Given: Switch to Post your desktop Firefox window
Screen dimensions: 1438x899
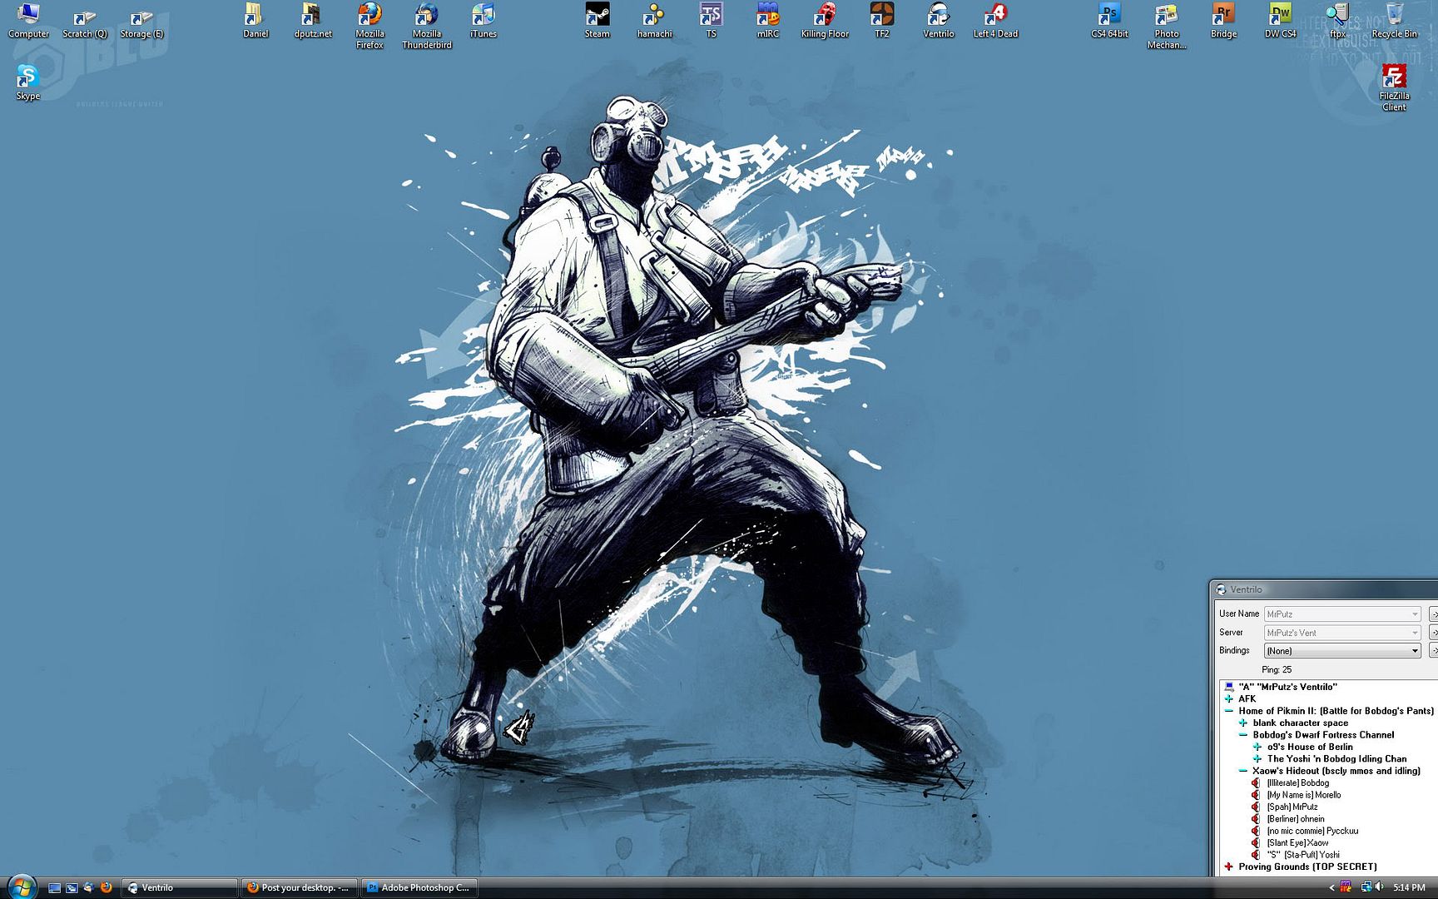Looking at the screenshot, I should [x=299, y=887].
